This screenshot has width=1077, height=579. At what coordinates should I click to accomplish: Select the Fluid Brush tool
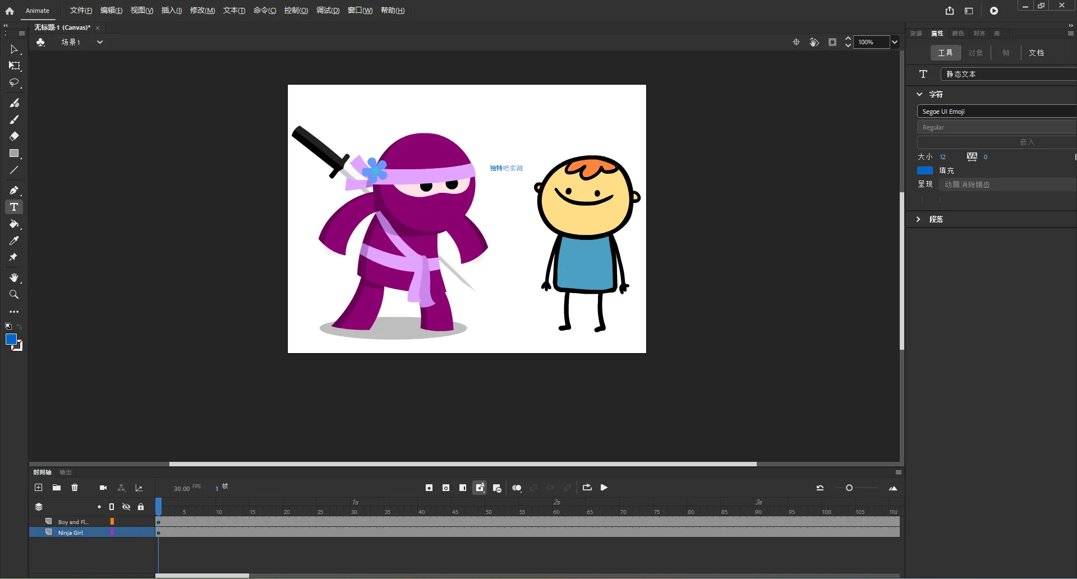tap(14, 103)
